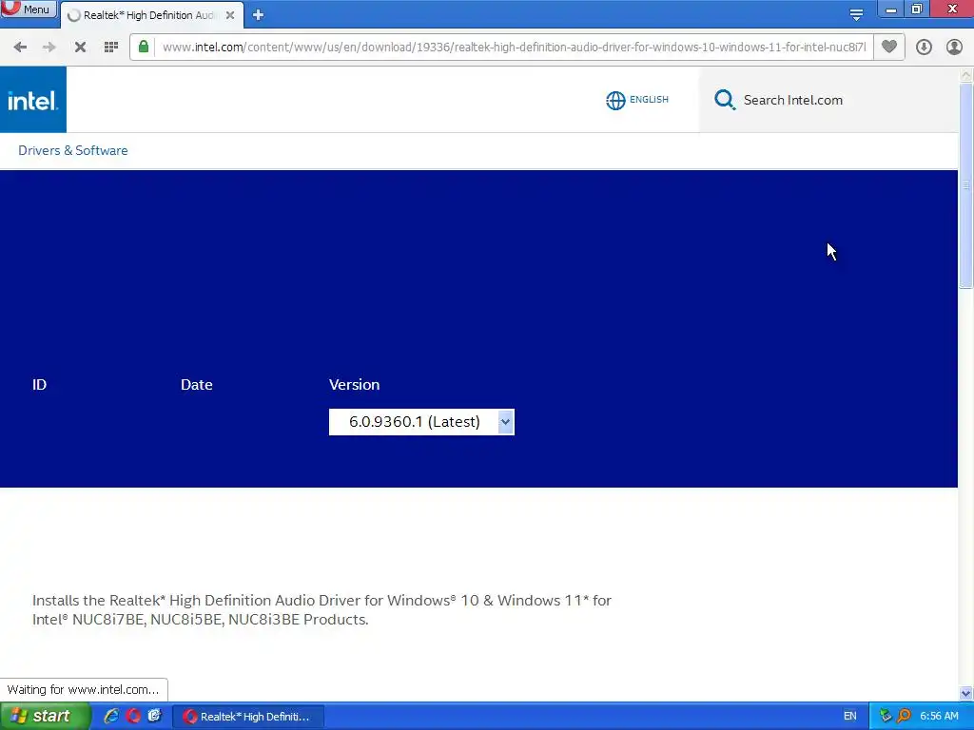
Task: Click the Intel logo
Action: 33,100
